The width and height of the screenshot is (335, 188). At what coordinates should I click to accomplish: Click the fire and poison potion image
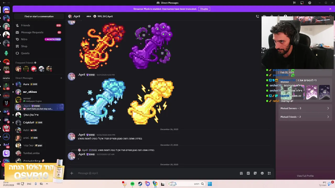[x=126, y=46]
